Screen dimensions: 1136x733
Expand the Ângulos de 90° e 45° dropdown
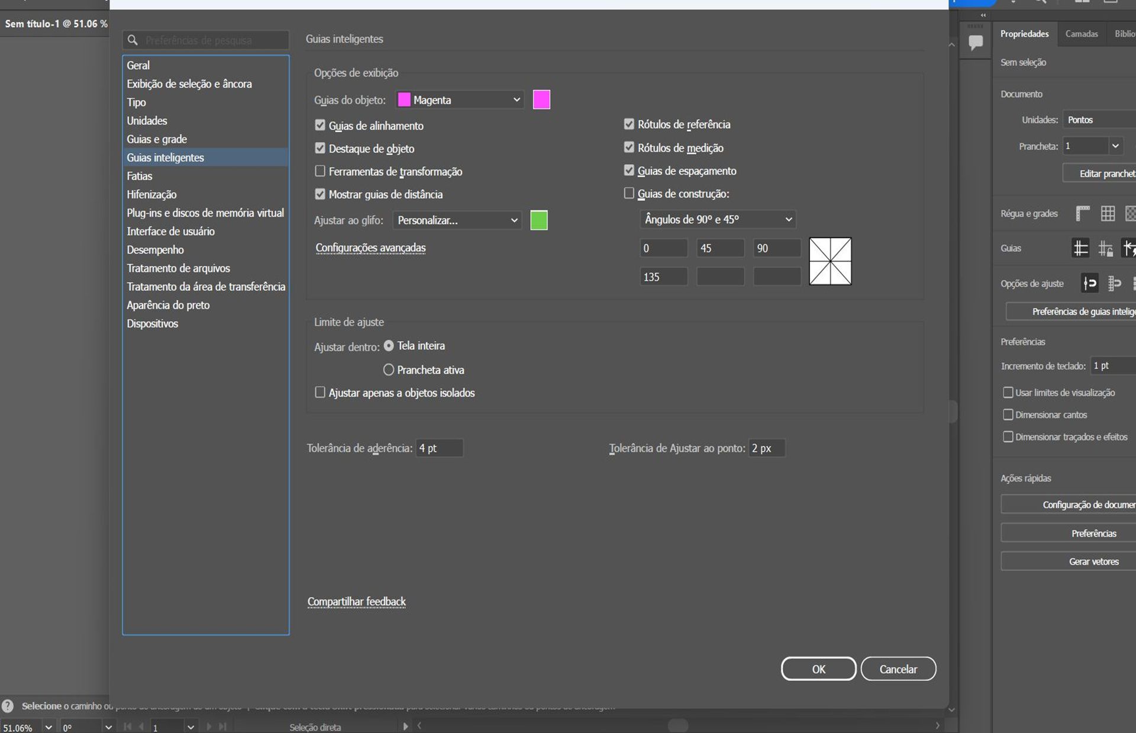pyautogui.click(x=717, y=219)
